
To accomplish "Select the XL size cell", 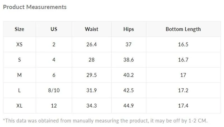I will [x=19, y=106].
